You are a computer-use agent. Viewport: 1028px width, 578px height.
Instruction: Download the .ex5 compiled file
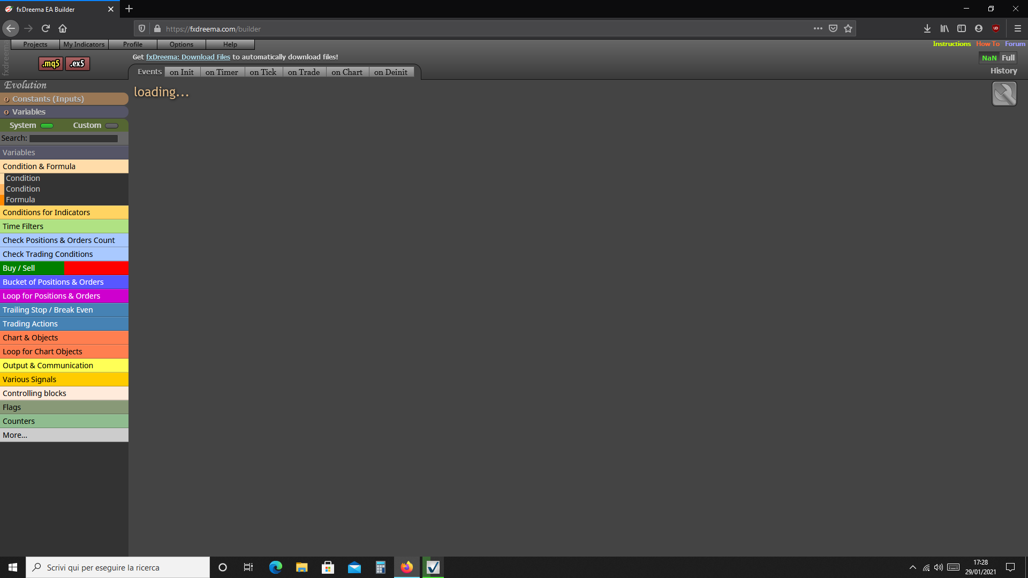78,64
